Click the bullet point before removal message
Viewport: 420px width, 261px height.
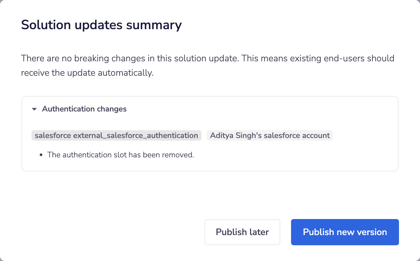coord(41,155)
